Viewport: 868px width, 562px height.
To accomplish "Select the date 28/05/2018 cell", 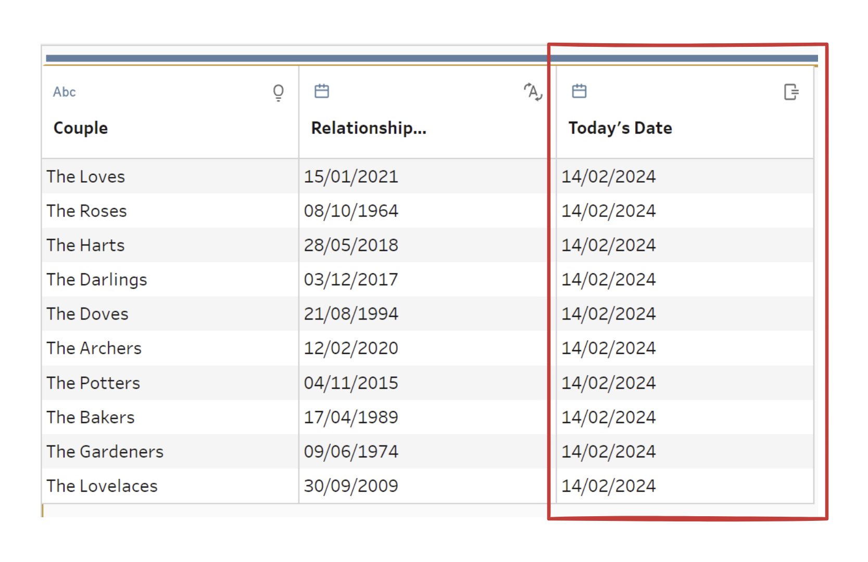I will click(351, 246).
